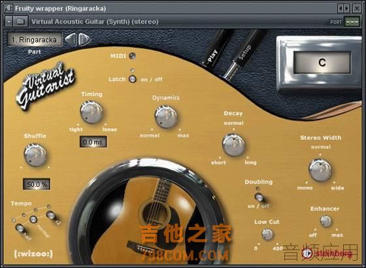Click the 'tight' Timing label

[x=76, y=129]
